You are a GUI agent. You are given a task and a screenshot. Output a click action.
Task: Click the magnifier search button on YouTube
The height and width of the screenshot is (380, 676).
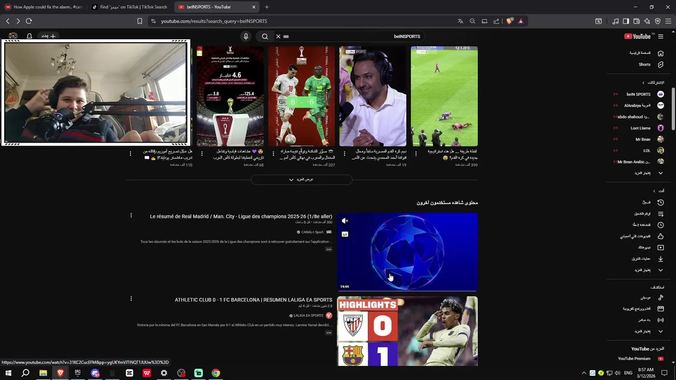[x=265, y=36]
